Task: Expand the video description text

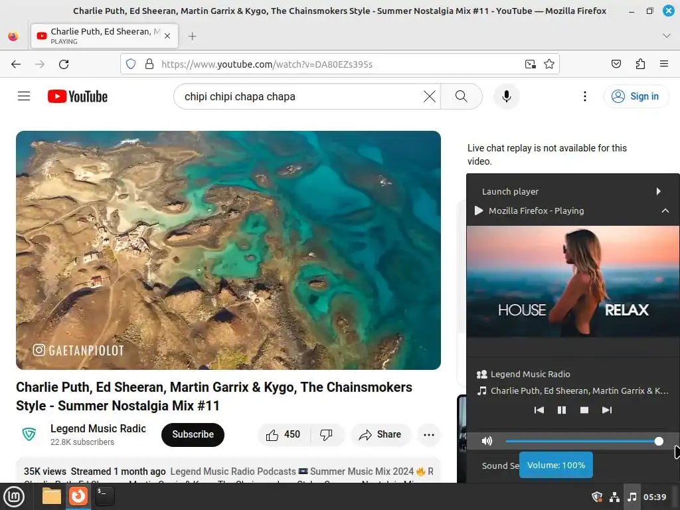Action: coord(228,471)
